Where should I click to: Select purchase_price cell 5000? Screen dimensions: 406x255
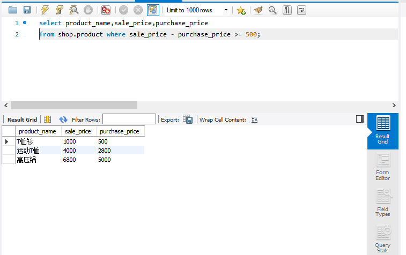point(120,160)
